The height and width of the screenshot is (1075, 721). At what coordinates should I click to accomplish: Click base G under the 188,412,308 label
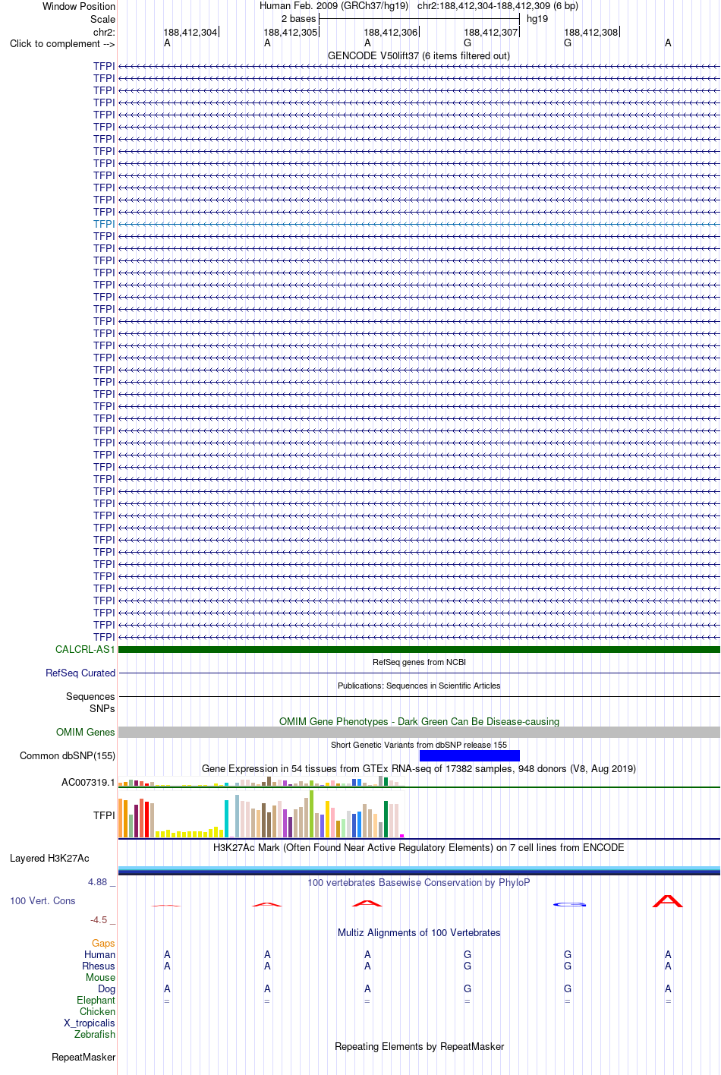point(568,43)
